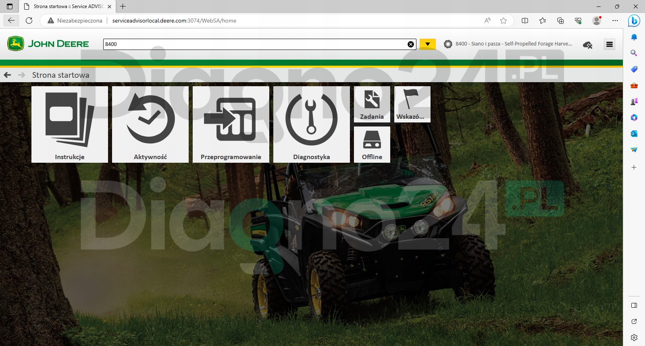
Task: Open the tab actions menu button
Action: coord(10,6)
